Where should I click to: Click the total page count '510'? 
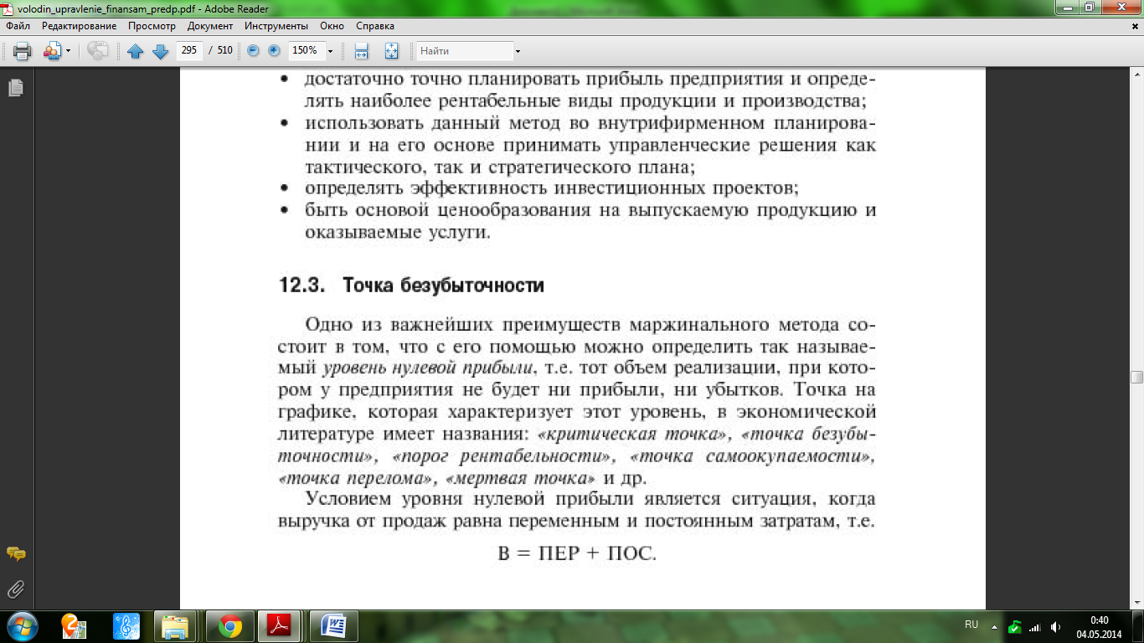coord(224,50)
